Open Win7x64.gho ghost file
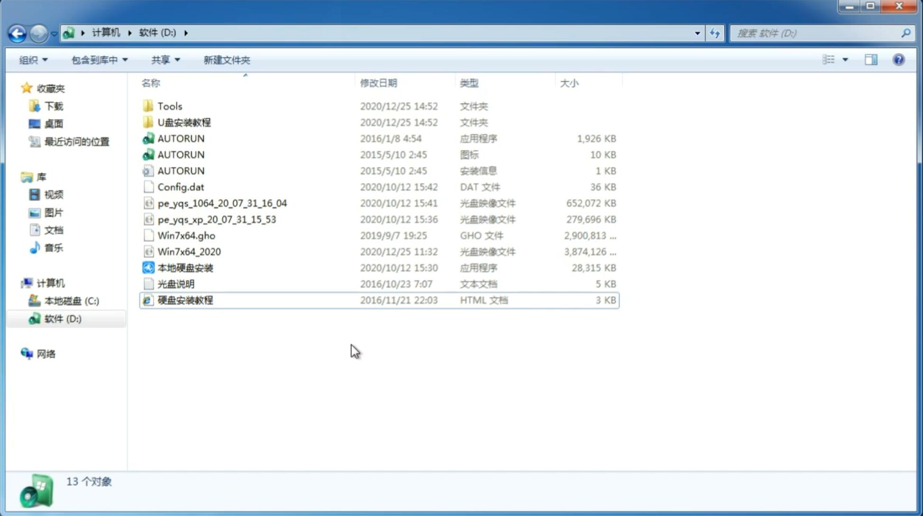The width and height of the screenshot is (923, 516). click(x=186, y=235)
